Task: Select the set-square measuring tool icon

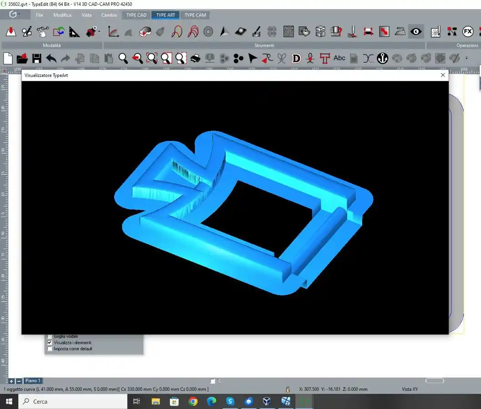Action: (74, 31)
